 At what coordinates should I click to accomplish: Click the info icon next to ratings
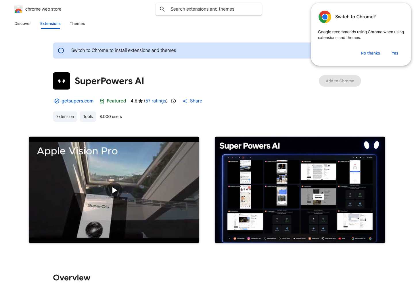pyautogui.click(x=173, y=101)
